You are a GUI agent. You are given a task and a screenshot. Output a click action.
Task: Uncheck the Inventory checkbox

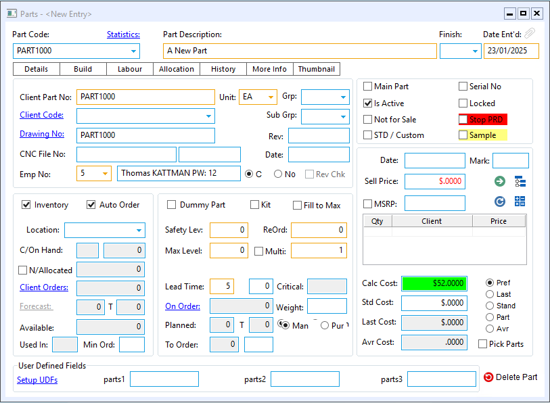coord(26,204)
